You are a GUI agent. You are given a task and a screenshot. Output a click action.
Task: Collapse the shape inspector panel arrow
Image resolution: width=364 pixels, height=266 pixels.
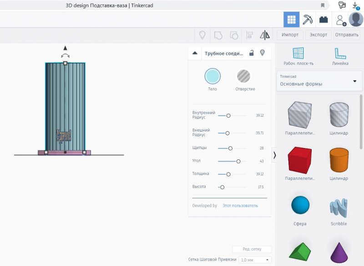pos(195,53)
